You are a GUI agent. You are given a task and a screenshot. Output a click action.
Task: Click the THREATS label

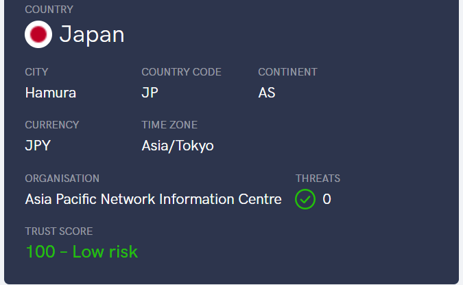coord(318,179)
